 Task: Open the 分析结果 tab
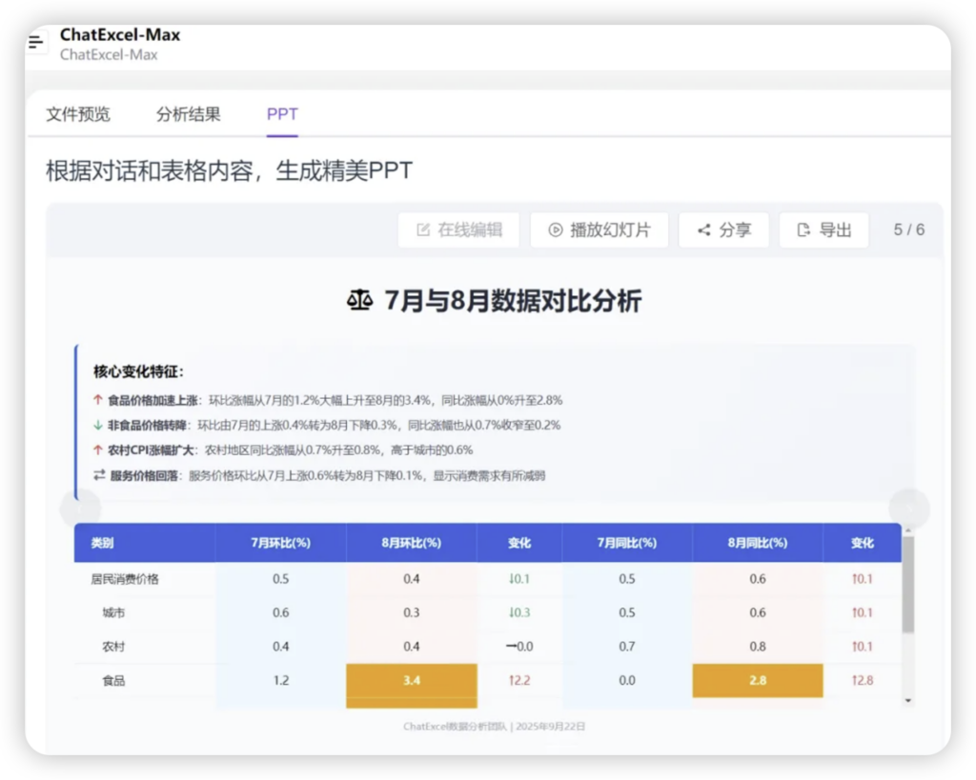coord(189,114)
